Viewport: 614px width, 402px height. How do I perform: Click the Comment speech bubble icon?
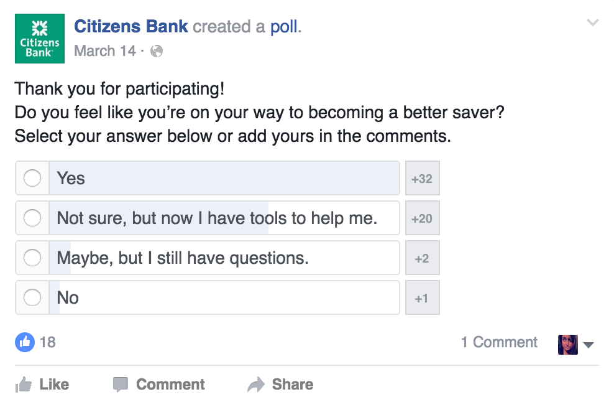click(120, 385)
